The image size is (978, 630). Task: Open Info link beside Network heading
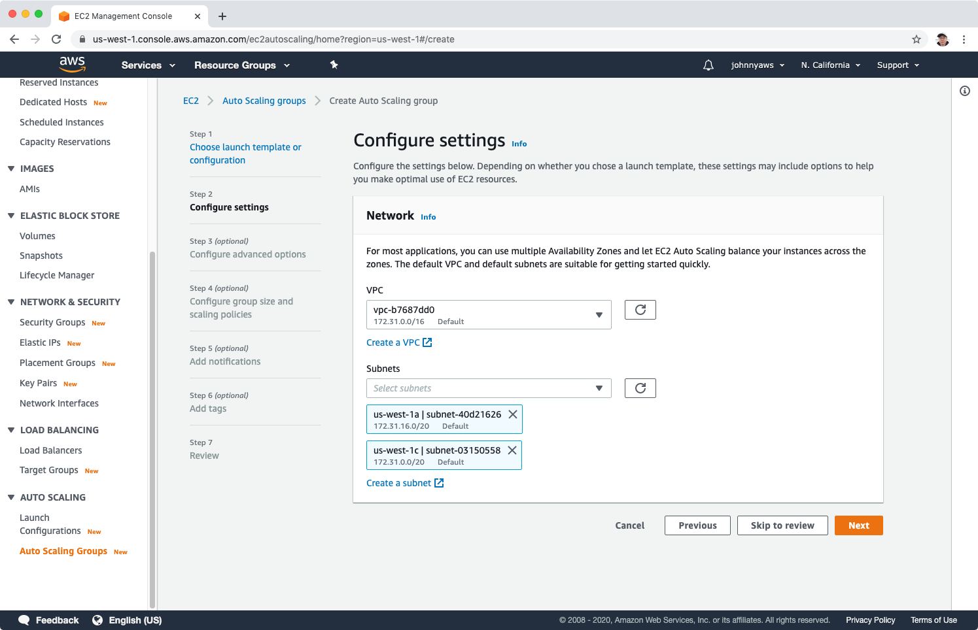click(x=428, y=217)
